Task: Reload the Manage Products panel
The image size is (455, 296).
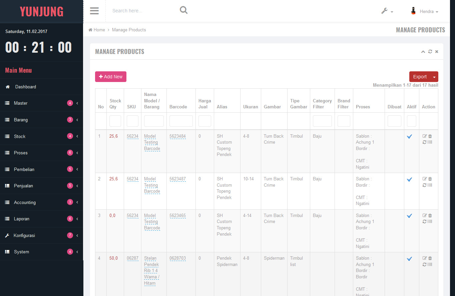Action: (x=430, y=52)
